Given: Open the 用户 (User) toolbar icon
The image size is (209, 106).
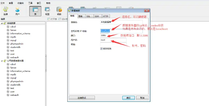Looking at the screenshot, I should pos(17,11).
